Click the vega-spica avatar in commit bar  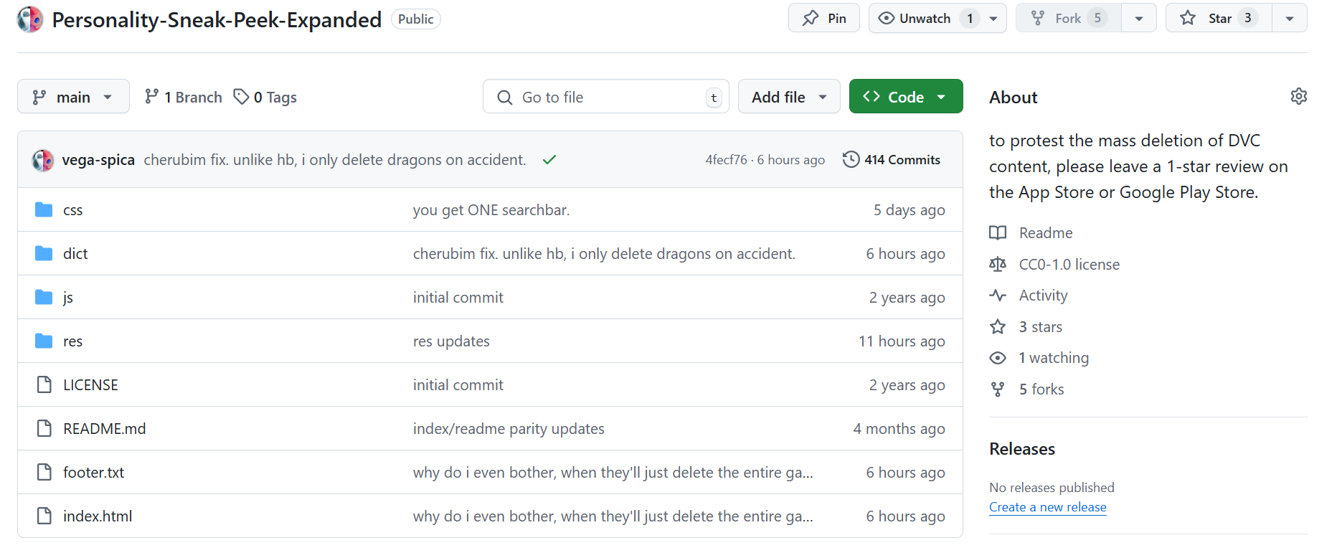(43, 160)
